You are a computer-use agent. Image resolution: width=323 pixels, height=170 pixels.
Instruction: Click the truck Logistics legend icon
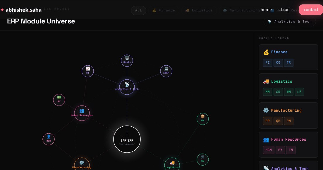pyautogui.click(x=266, y=81)
